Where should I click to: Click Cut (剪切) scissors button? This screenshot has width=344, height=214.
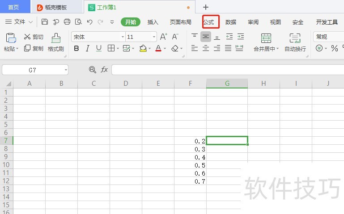pos(34,37)
